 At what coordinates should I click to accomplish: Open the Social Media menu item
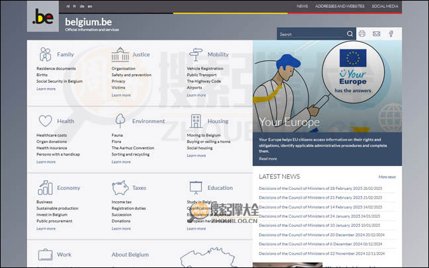[385, 6]
